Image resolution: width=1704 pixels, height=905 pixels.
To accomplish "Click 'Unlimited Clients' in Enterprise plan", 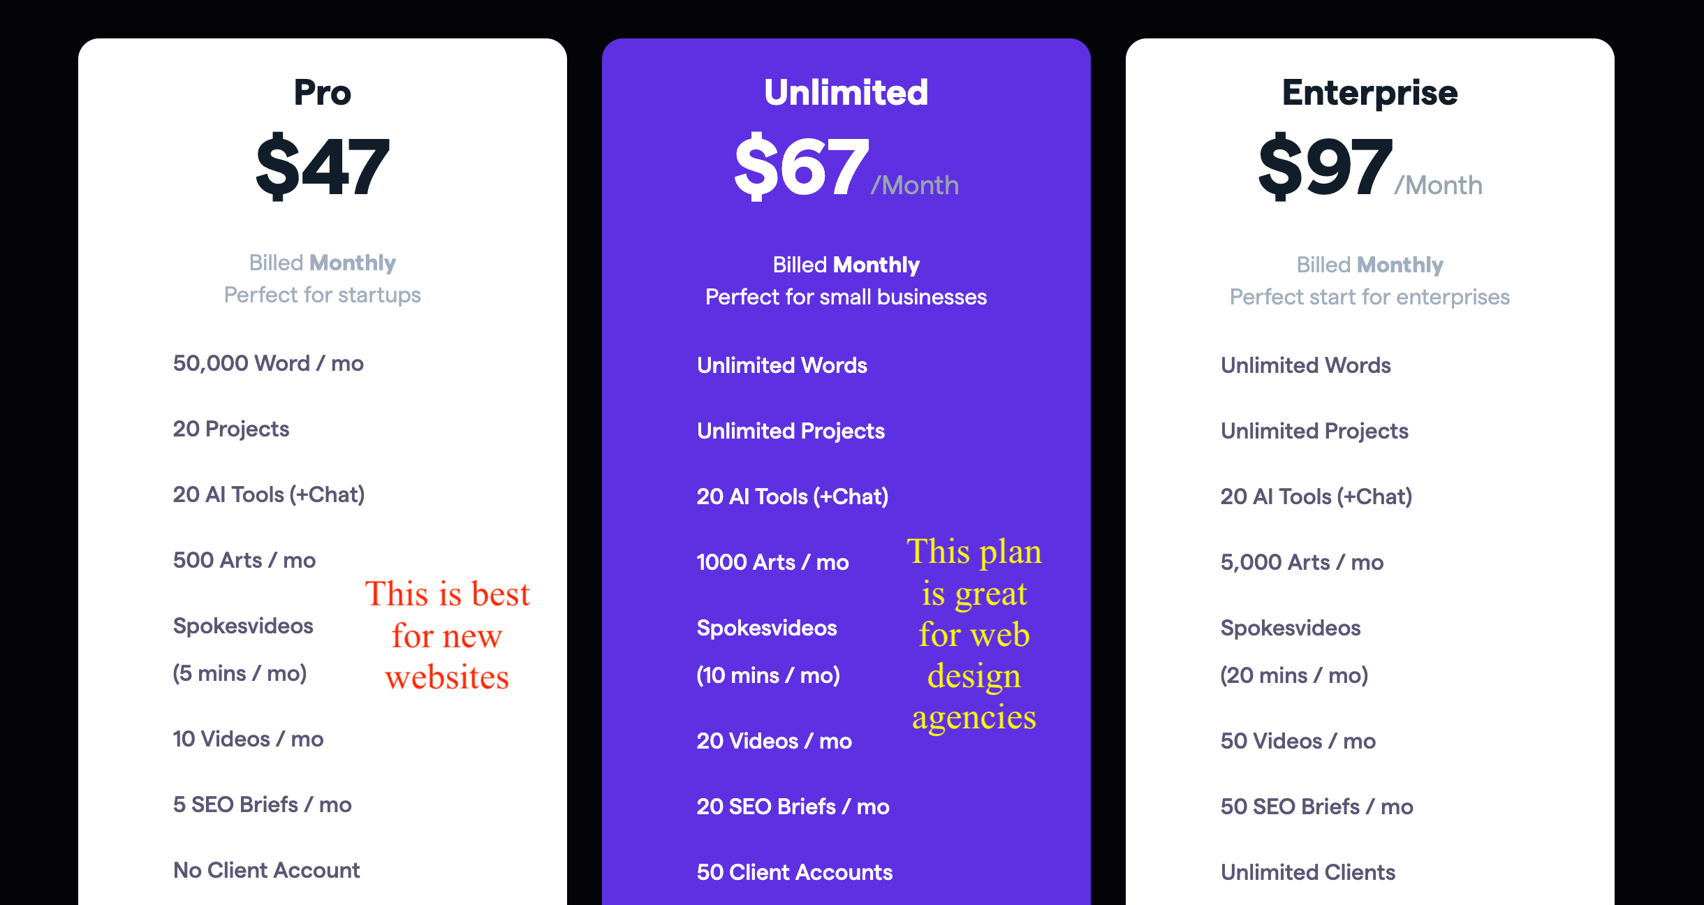I will click(x=1307, y=872).
